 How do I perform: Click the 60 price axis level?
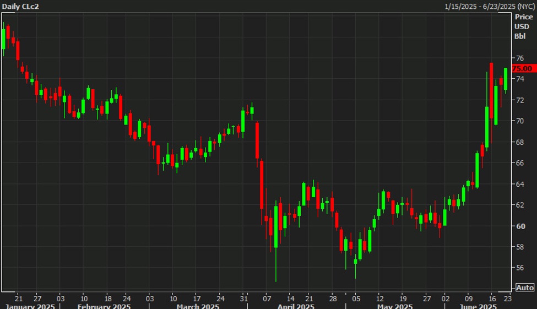click(519, 226)
